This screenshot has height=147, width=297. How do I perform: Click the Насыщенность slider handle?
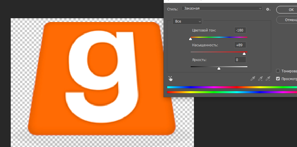(244, 54)
